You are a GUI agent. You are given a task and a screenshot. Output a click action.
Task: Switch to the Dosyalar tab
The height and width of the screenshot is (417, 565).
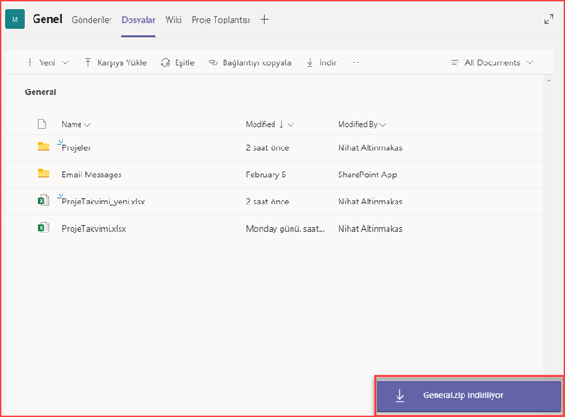(139, 20)
